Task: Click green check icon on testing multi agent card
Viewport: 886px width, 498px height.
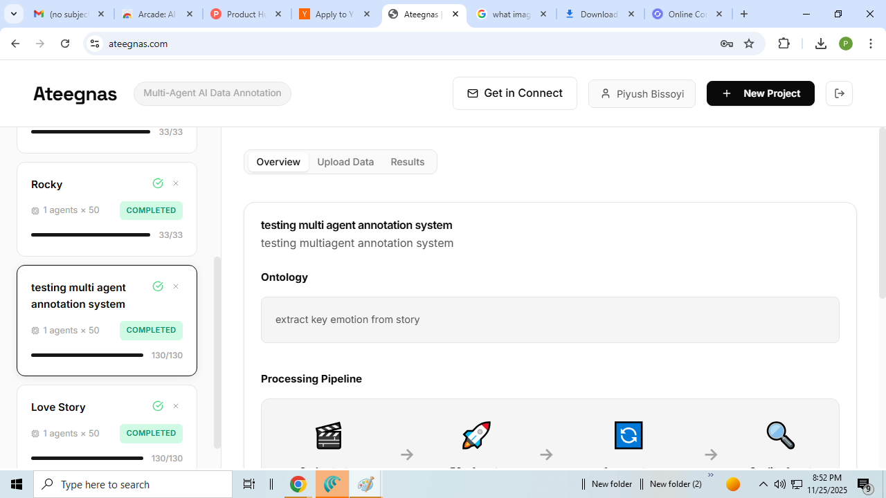Action: tap(158, 286)
